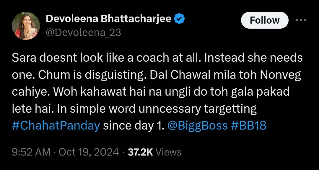This screenshot has height=170, width=319.
Task: Open the Devoleena Bhattacharjee display name
Action: pos(108,19)
